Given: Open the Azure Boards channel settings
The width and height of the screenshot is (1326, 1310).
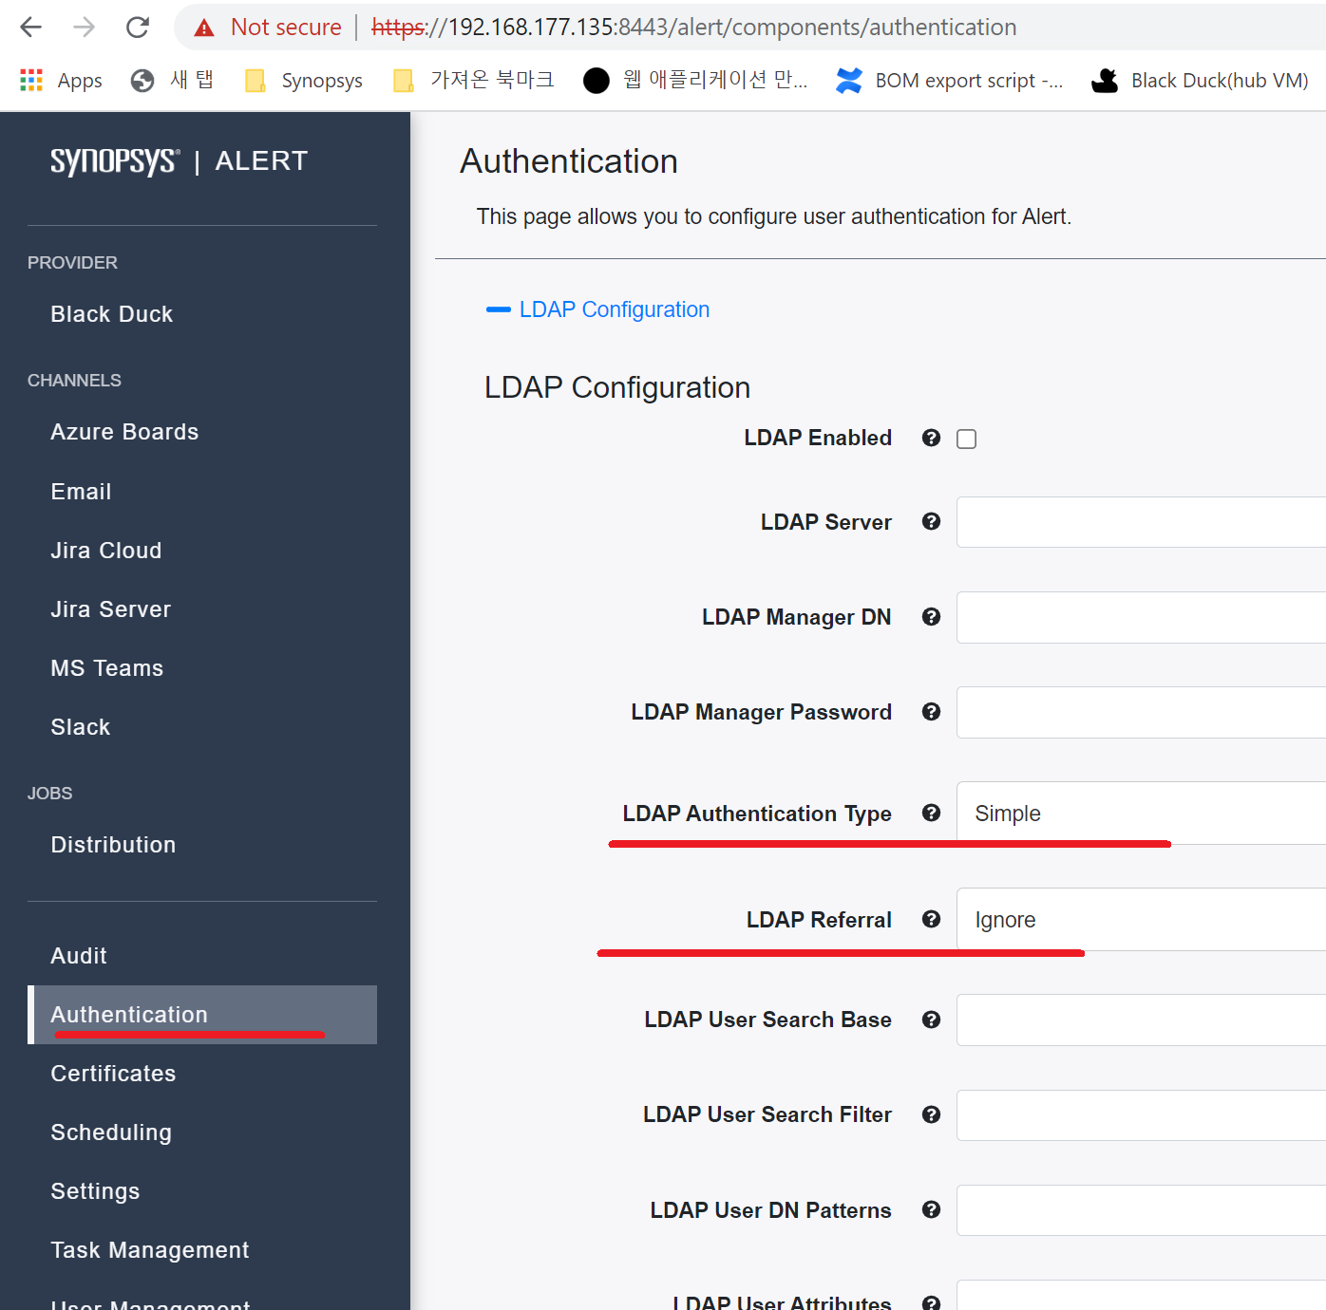Looking at the screenshot, I should coord(123,431).
